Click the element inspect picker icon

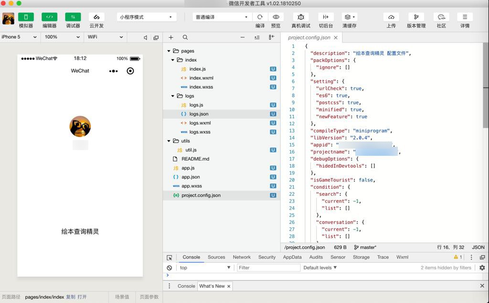click(x=170, y=258)
